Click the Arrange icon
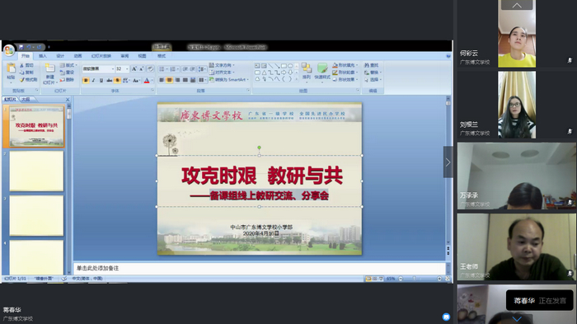This screenshot has width=577, height=324. coord(306,71)
